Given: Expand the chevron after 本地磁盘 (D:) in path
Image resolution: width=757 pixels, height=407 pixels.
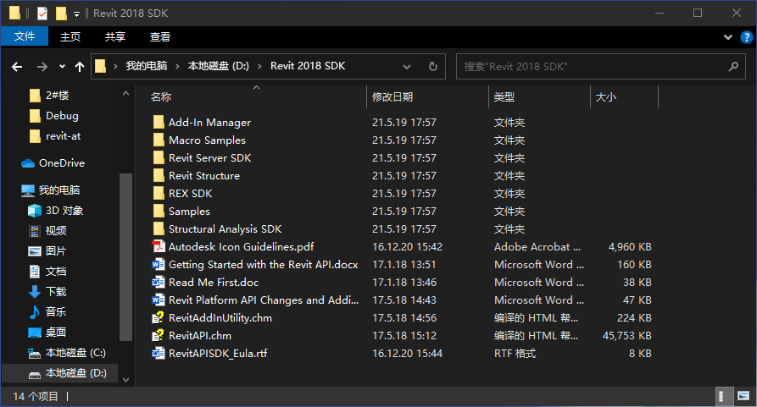Looking at the screenshot, I should click(x=259, y=67).
